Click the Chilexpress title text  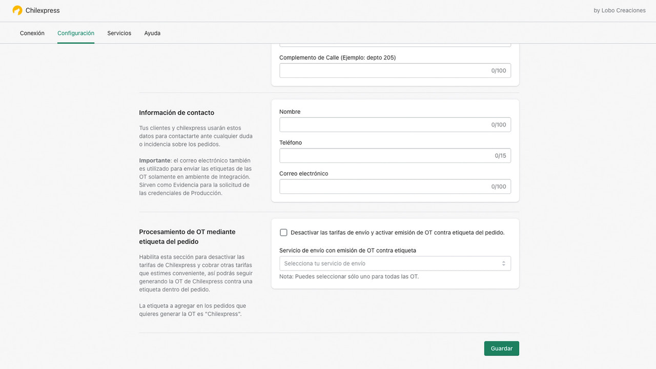(42, 10)
